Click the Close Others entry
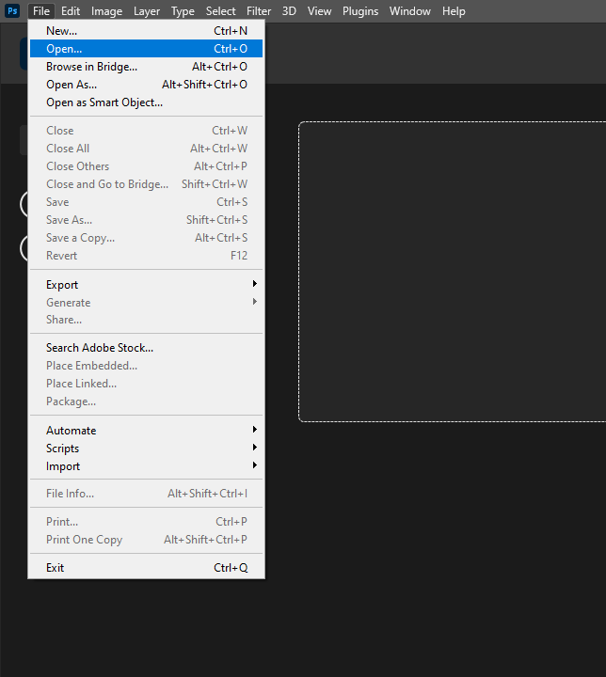The height and width of the screenshot is (677, 606). pos(146,166)
